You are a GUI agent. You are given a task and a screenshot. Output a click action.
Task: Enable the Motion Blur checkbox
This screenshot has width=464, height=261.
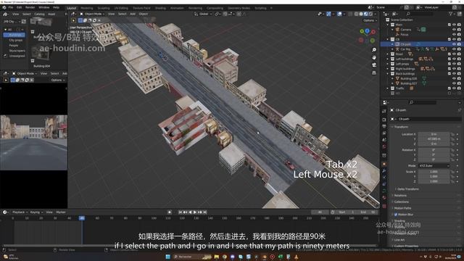[x=396, y=215]
